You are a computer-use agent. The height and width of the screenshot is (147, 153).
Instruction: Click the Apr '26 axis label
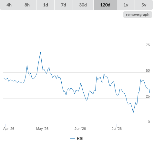coord(9,129)
